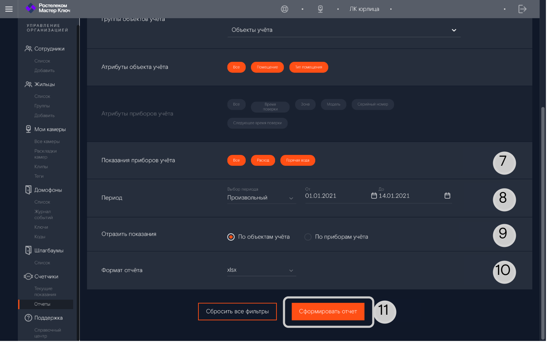
Task: Open the hamburger menu
Action: coord(9,9)
